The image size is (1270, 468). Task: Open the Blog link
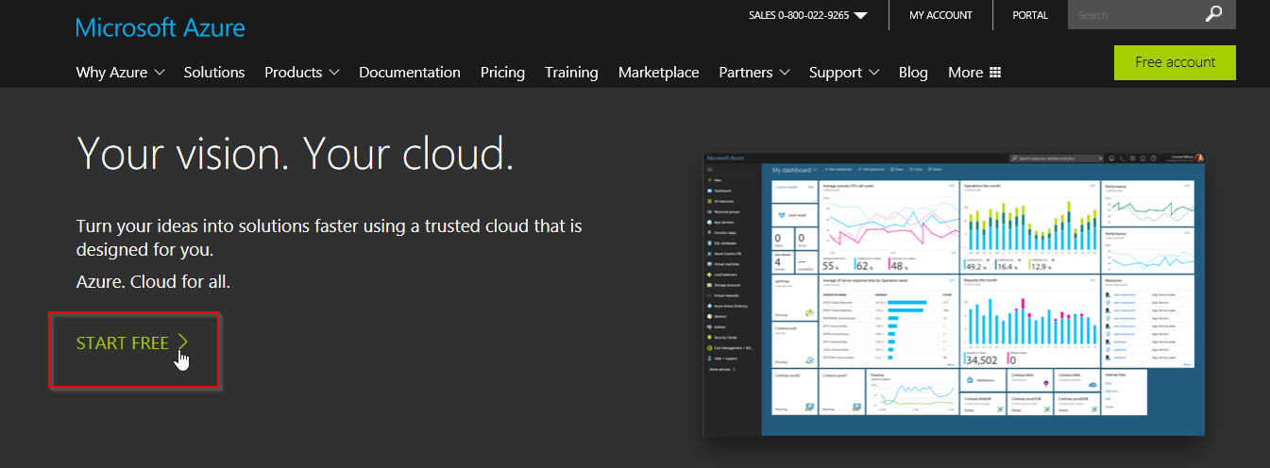tap(913, 73)
